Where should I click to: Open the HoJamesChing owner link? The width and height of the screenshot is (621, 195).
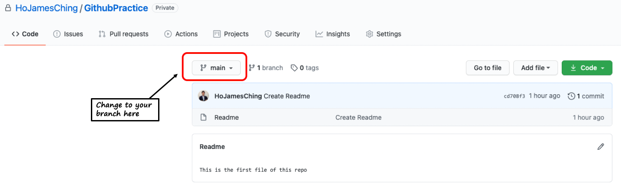click(46, 8)
